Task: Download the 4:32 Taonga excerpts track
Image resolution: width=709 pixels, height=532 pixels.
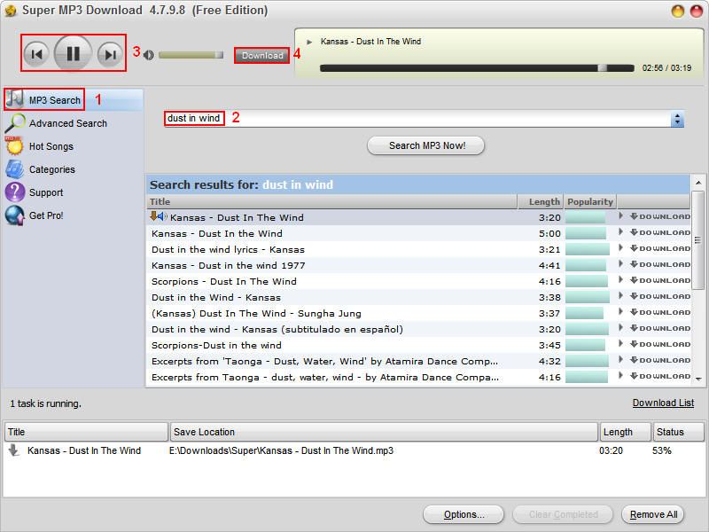Action: (660, 361)
